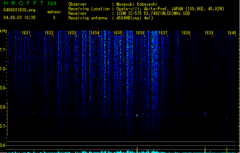Click the 'Receiving Location' label
This screenshot has width=240, height=153.
(89, 9)
